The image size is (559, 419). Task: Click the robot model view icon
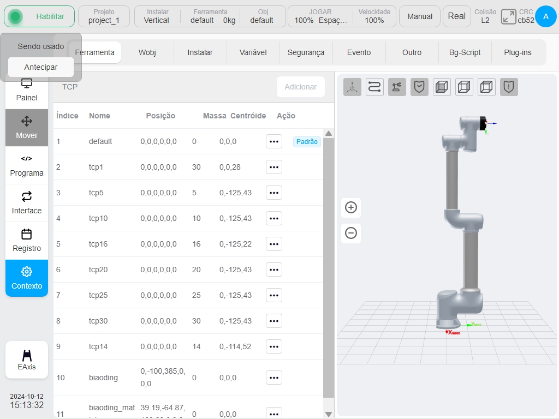pyautogui.click(x=397, y=87)
